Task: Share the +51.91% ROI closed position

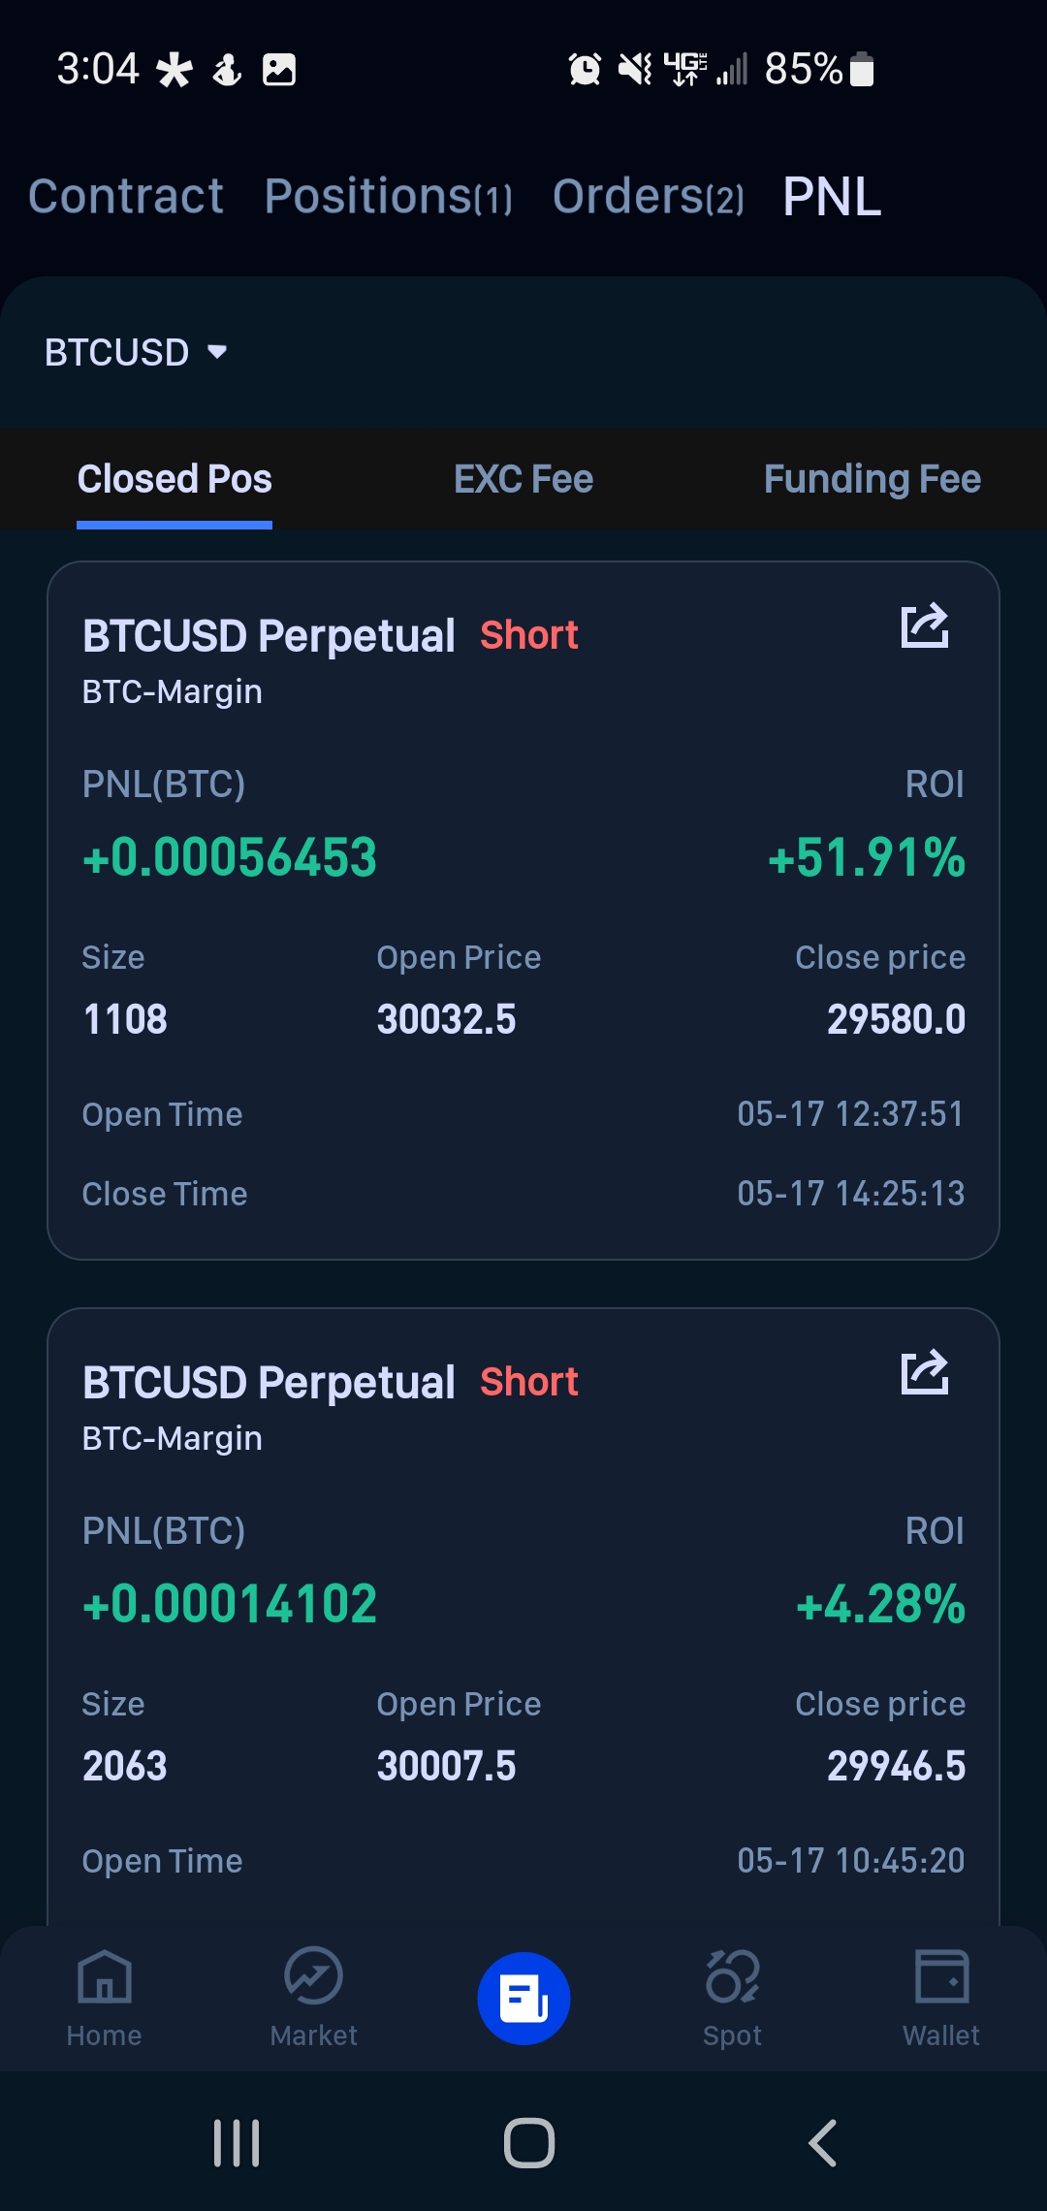Action: pos(925,625)
